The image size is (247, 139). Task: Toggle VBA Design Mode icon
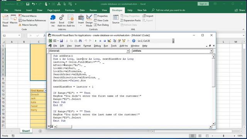[x=109, y=41]
